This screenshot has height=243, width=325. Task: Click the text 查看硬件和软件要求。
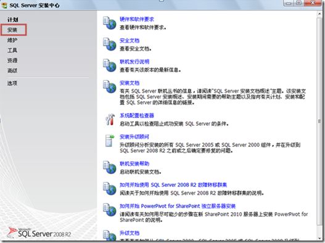pos(143,27)
